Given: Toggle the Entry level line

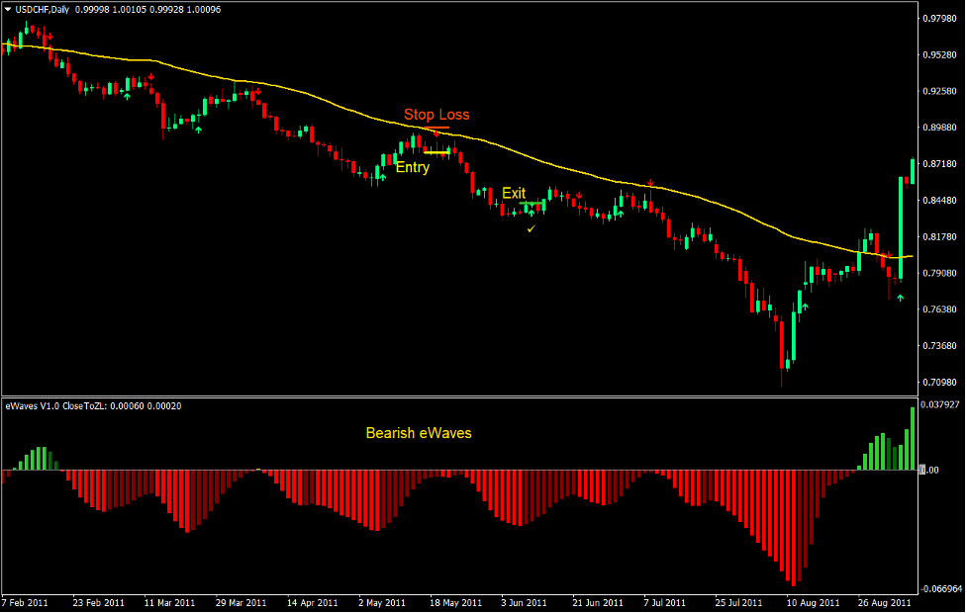Looking at the screenshot, I should (x=435, y=151).
